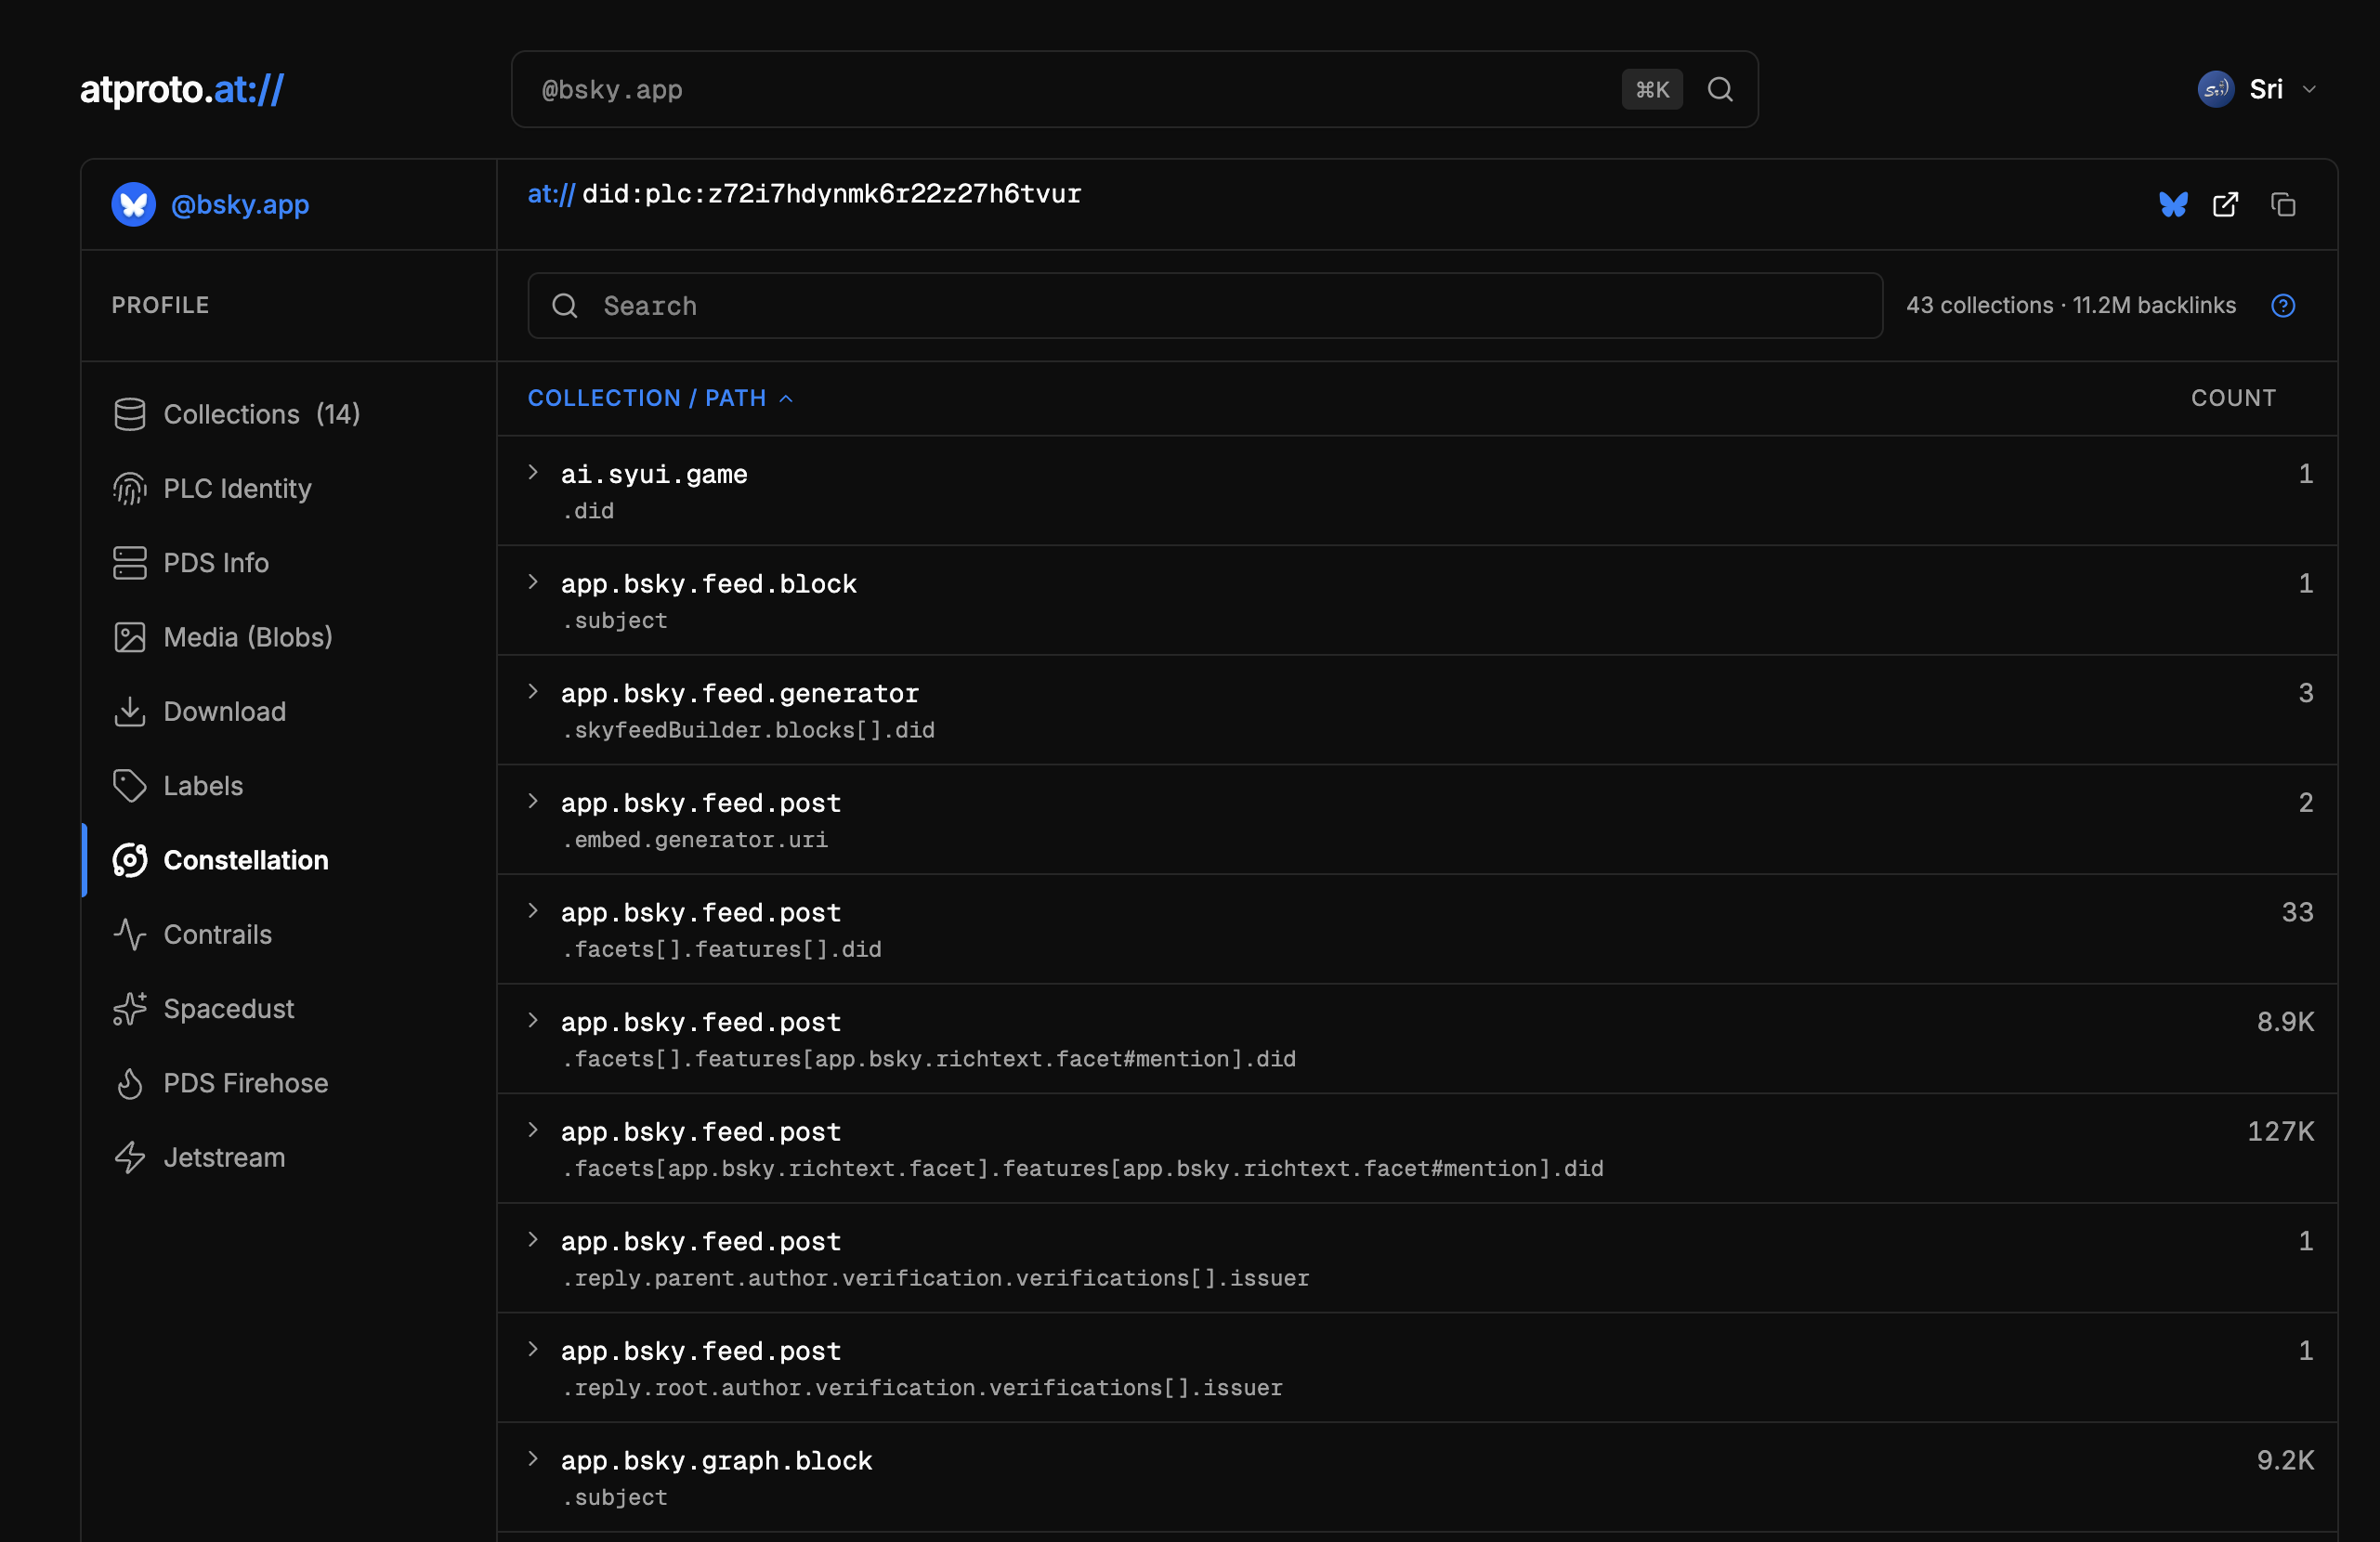
Task: Open profile in external link icon
Action: click(x=2225, y=204)
